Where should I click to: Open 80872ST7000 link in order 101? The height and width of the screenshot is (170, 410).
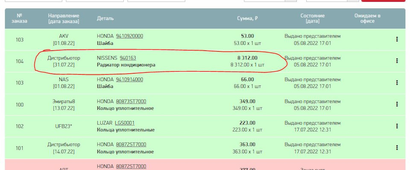(x=131, y=145)
